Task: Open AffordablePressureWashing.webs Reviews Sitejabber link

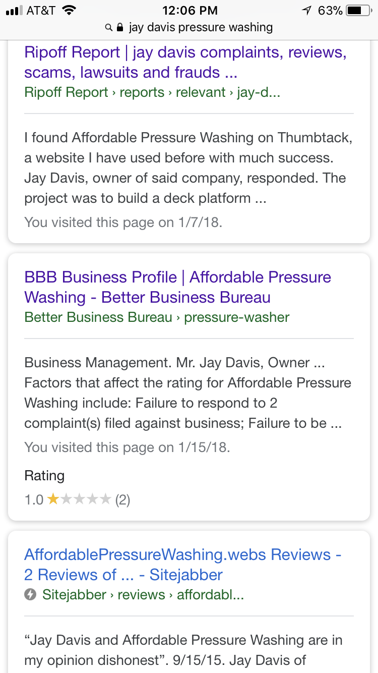Action: [x=182, y=565]
